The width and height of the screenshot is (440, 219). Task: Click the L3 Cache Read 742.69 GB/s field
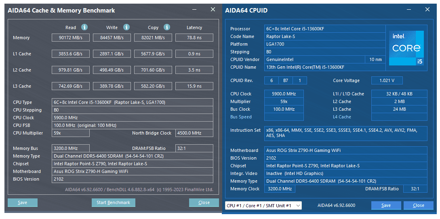71,86
